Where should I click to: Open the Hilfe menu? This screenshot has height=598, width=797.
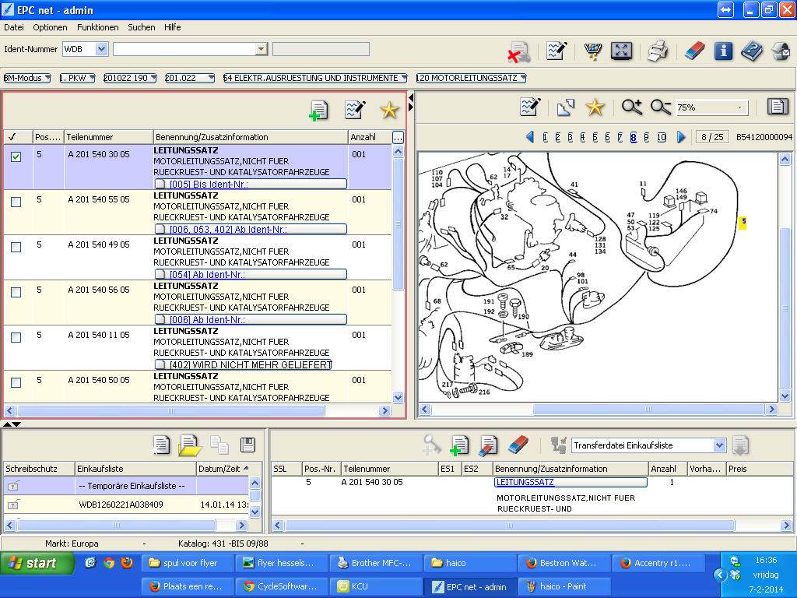[x=172, y=27]
